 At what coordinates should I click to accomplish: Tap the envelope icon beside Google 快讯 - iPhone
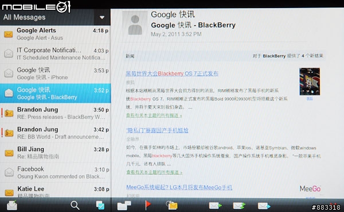(9, 73)
